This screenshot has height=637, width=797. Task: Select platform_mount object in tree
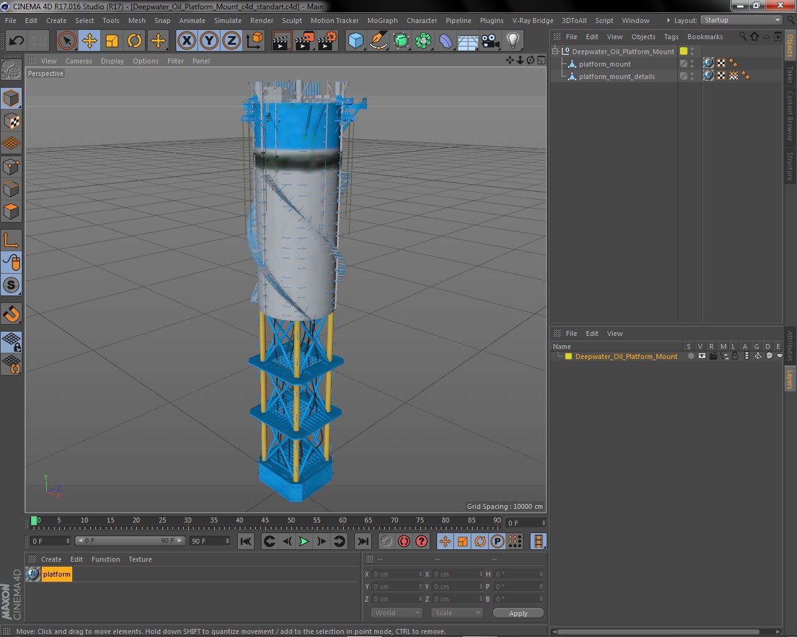coord(605,64)
